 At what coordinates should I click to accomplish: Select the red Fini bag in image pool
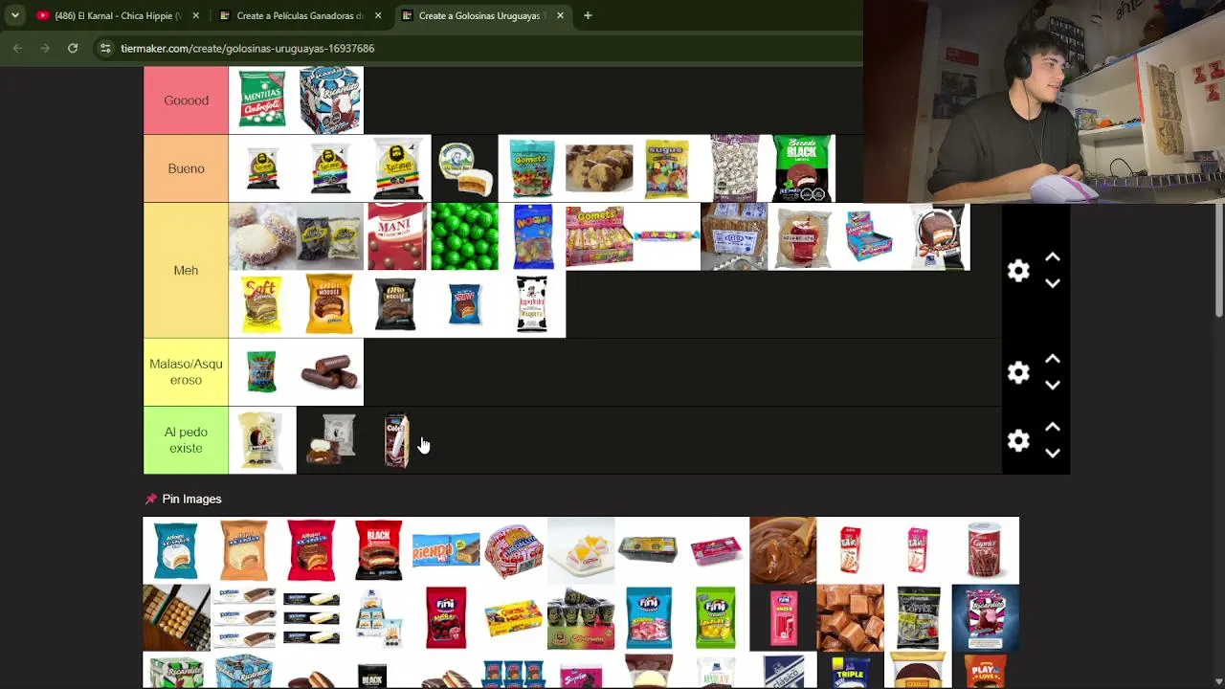446,618
